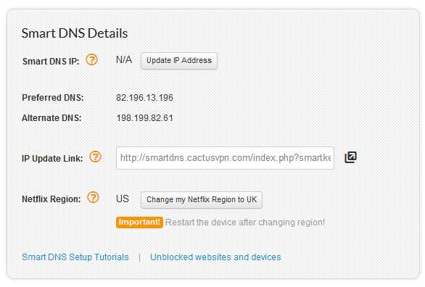This screenshot has height=287, width=425.
Task: Select the Preferred DNS address 82.196.13.196
Action: (x=144, y=97)
